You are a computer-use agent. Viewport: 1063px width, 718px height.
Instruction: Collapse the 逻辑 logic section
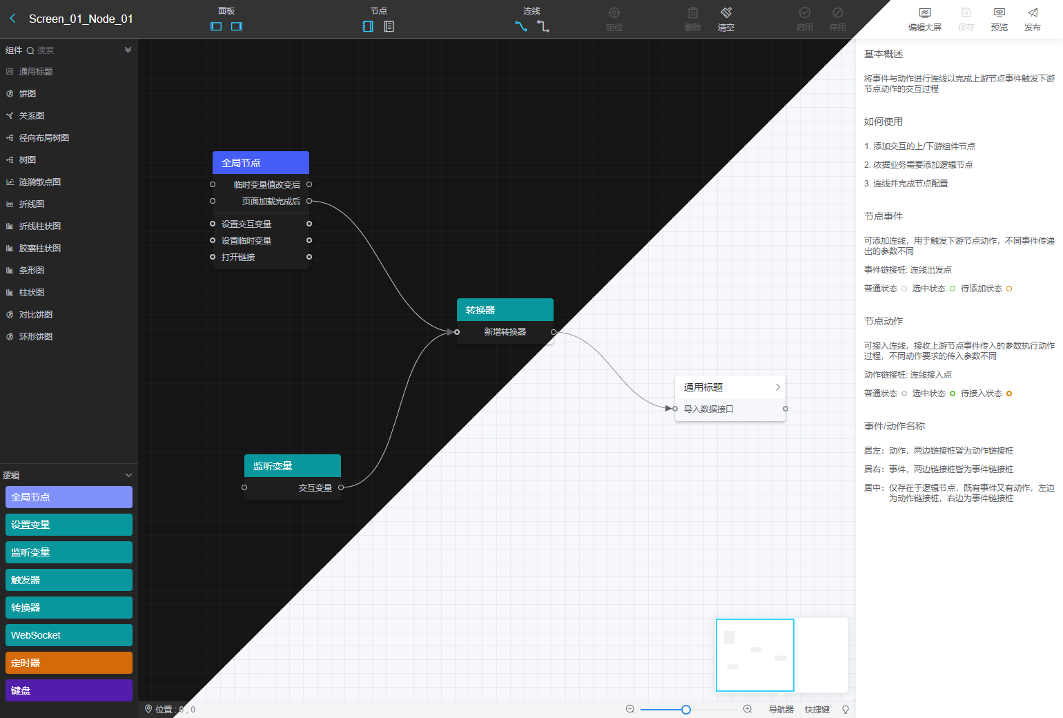128,475
